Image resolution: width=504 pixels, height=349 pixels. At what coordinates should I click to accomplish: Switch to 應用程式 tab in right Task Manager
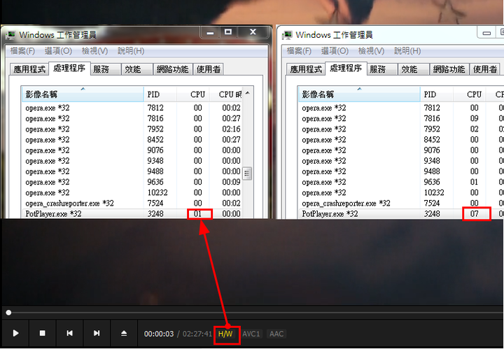[x=306, y=69]
